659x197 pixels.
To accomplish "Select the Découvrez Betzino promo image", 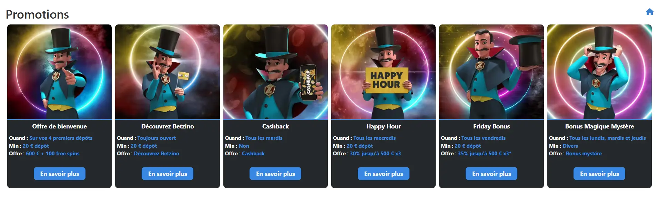I will click(x=168, y=72).
